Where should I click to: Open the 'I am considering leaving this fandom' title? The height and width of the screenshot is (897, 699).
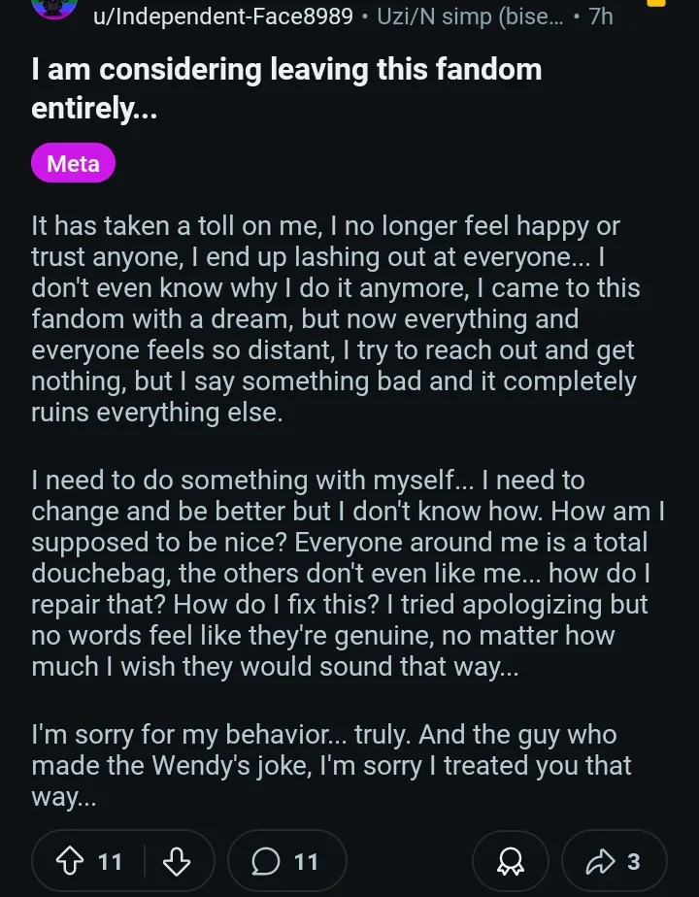click(286, 87)
